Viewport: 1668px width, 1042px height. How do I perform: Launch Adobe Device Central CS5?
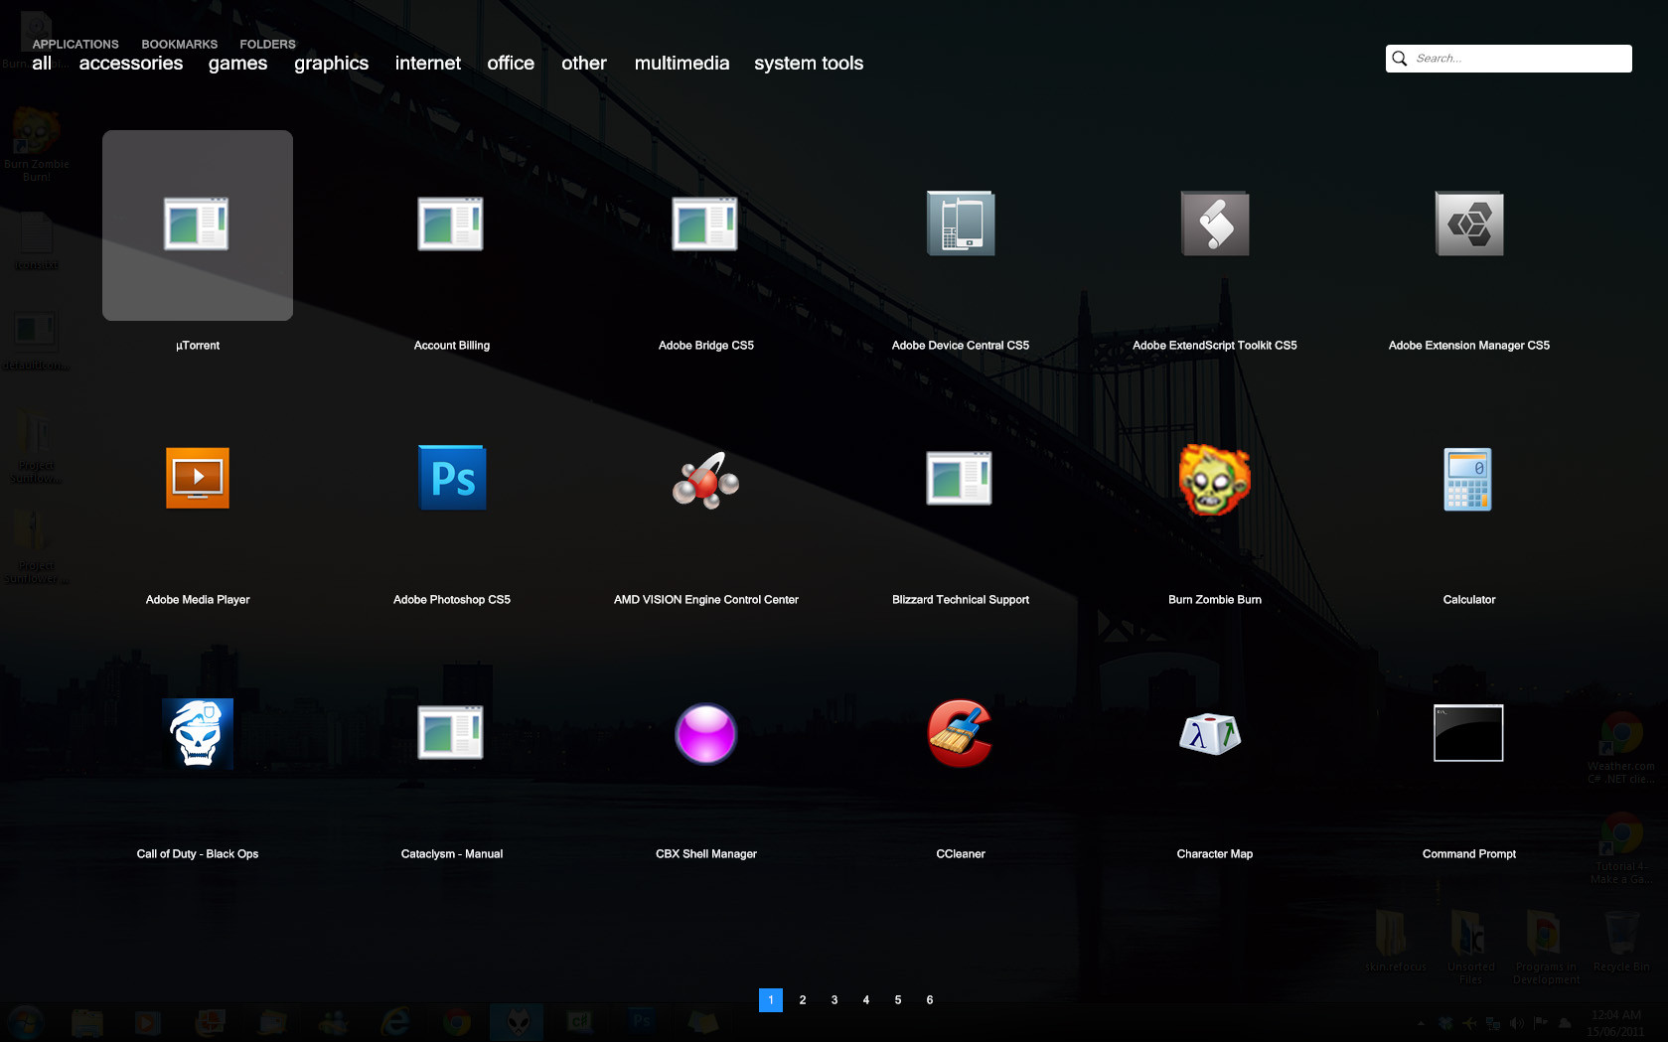click(x=961, y=223)
